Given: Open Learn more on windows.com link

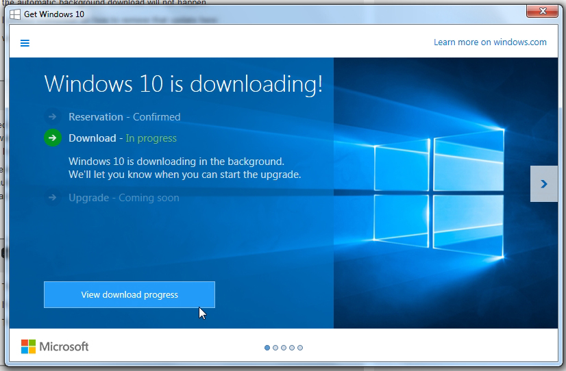Looking at the screenshot, I should (490, 42).
